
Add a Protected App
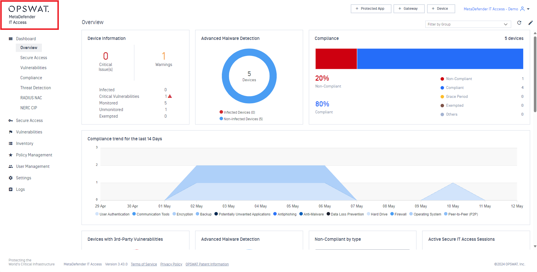[371, 9]
